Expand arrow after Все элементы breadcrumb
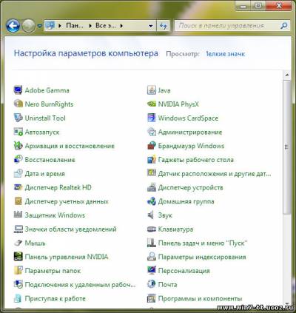The width and height of the screenshot is (296, 313). coord(121,26)
